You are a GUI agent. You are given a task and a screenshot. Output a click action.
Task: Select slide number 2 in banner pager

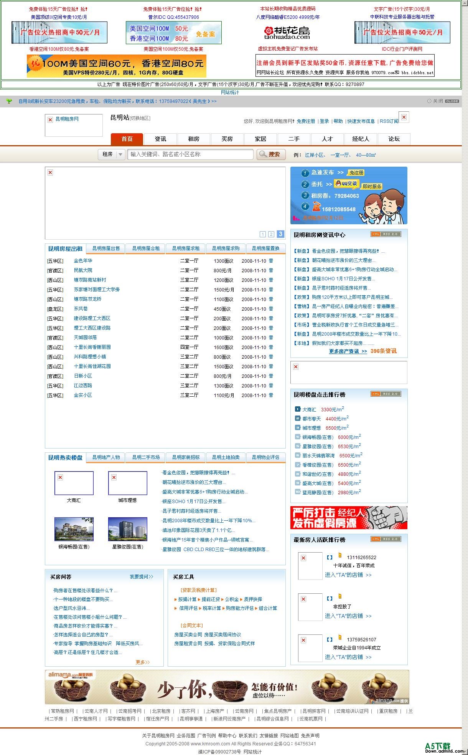tap(271, 234)
